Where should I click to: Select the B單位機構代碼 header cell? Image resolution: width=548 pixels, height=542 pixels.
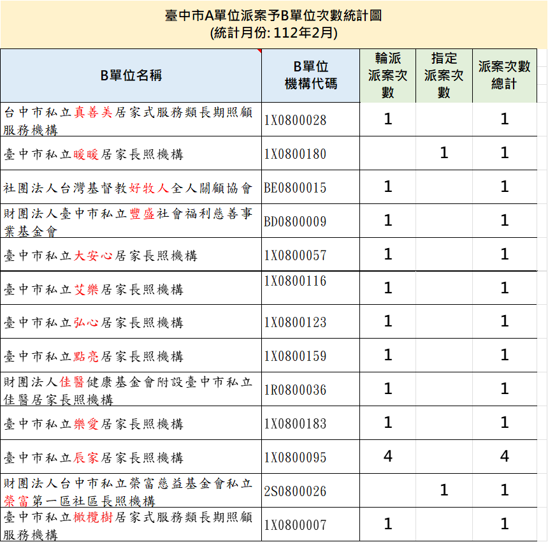(x=311, y=75)
